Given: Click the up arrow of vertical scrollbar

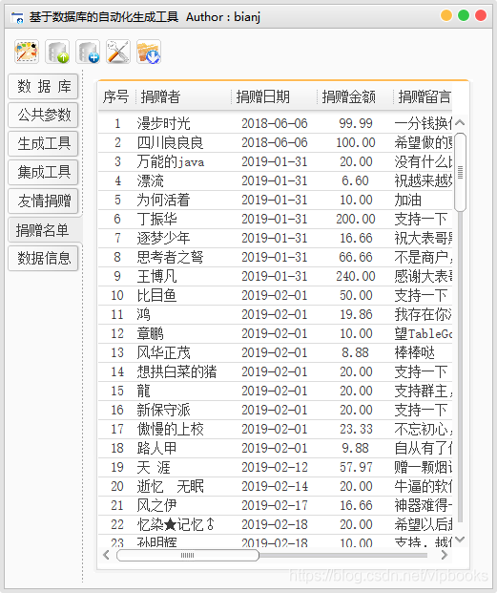Looking at the screenshot, I should click(460, 122).
